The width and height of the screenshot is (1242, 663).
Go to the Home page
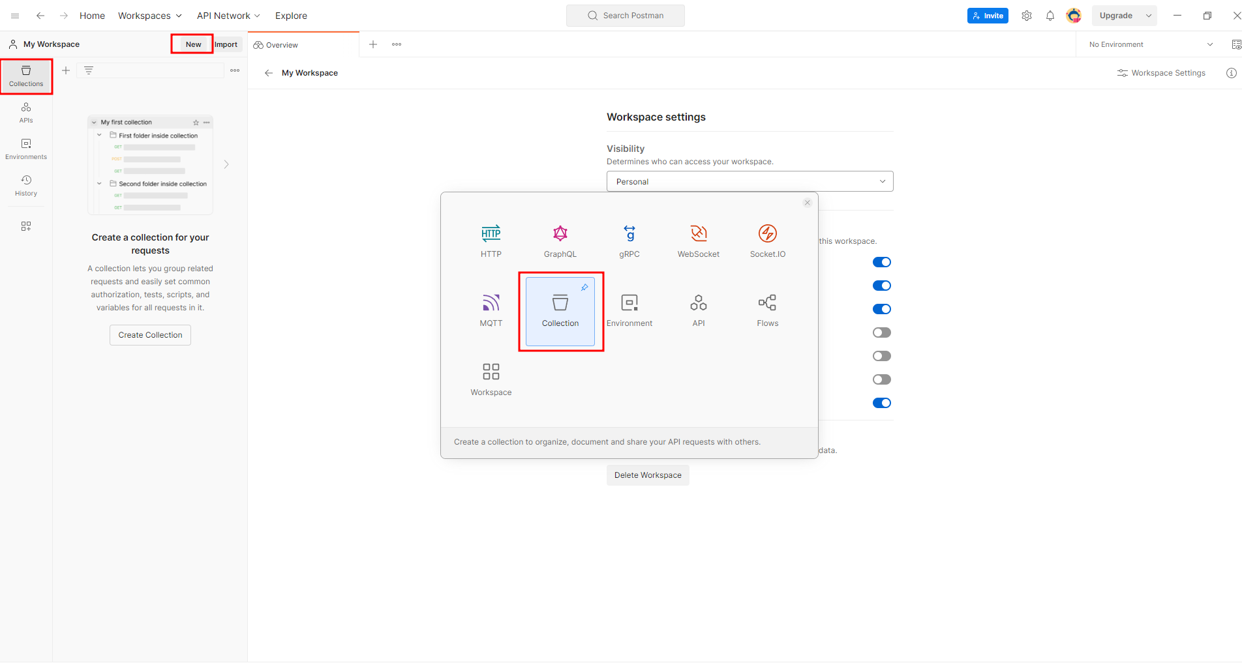(x=92, y=16)
